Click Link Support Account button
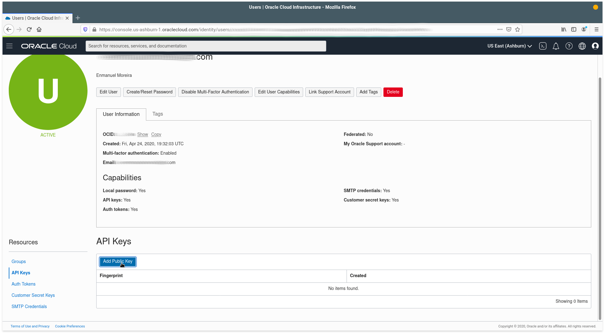This screenshot has height=334, width=605. 330,92
